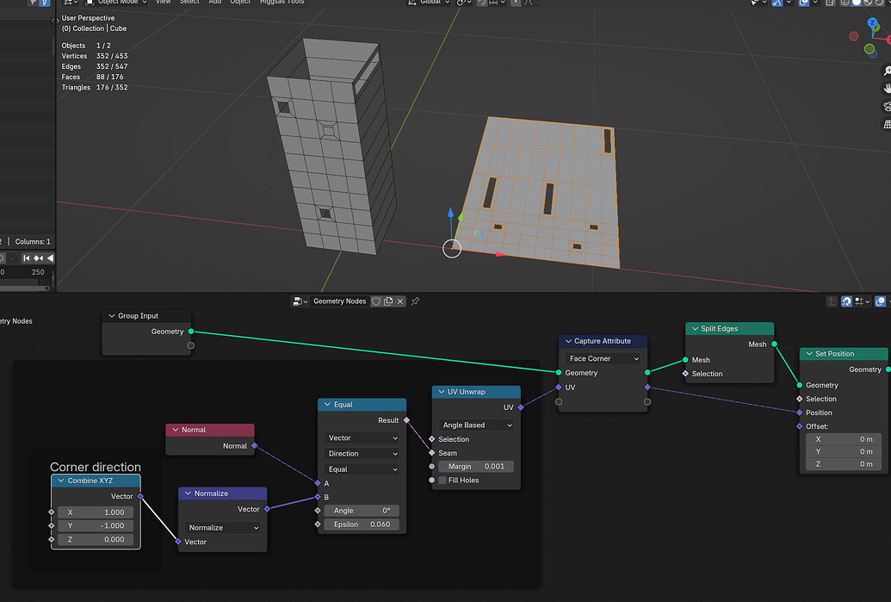Image resolution: width=891 pixels, height=602 pixels.
Task: Select material preview shading
Action: tap(868, 3)
